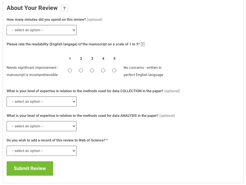Expand the Web of Science record dropdown
The height and width of the screenshot is (185, 246).
[x=41, y=151]
